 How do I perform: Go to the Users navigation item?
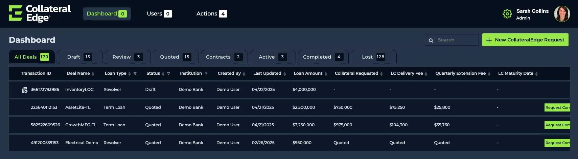coord(159,14)
